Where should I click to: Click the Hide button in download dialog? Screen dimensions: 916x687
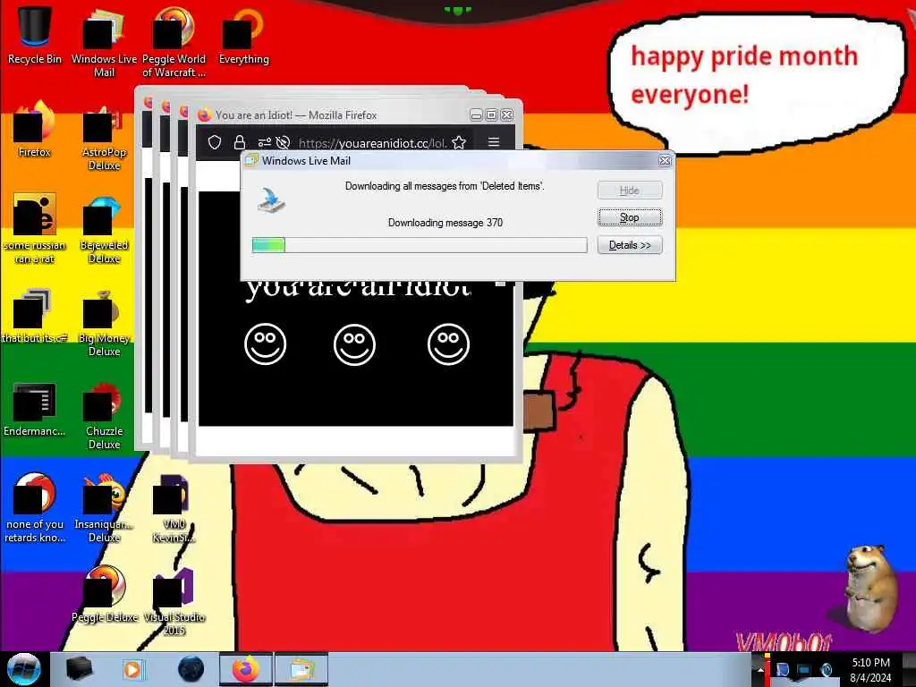629,191
